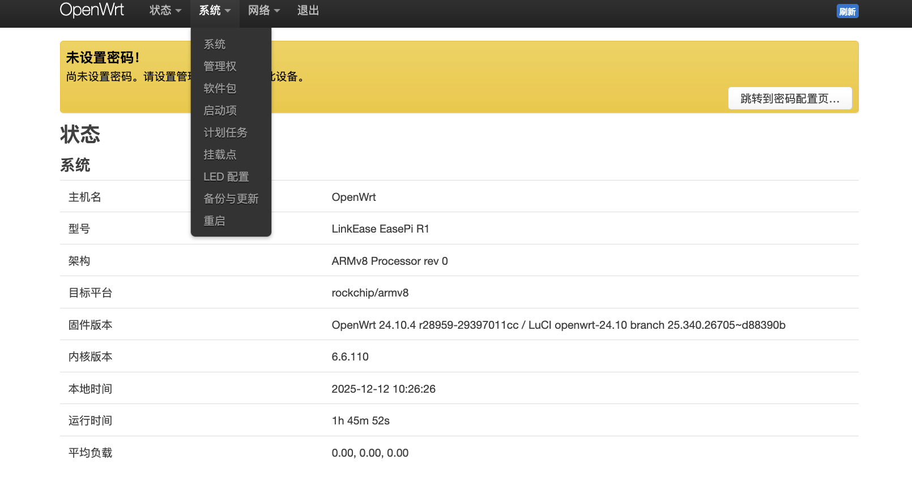The height and width of the screenshot is (481, 912).
Task: Click the OpenWrt logo
Action: 92,10
